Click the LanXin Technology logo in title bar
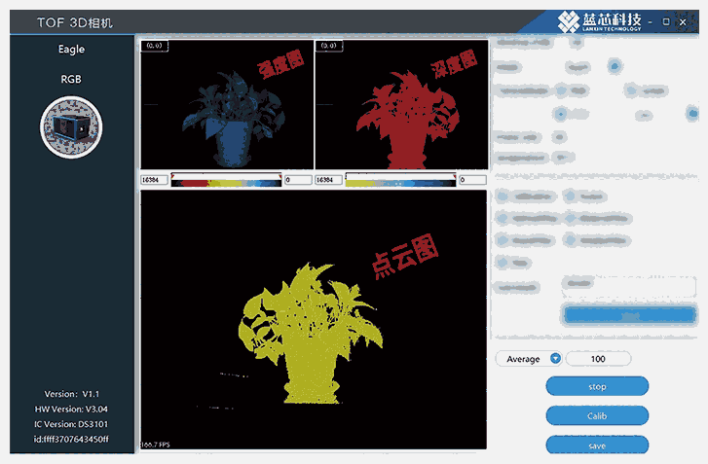This screenshot has width=708, height=464. click(599, 21)
